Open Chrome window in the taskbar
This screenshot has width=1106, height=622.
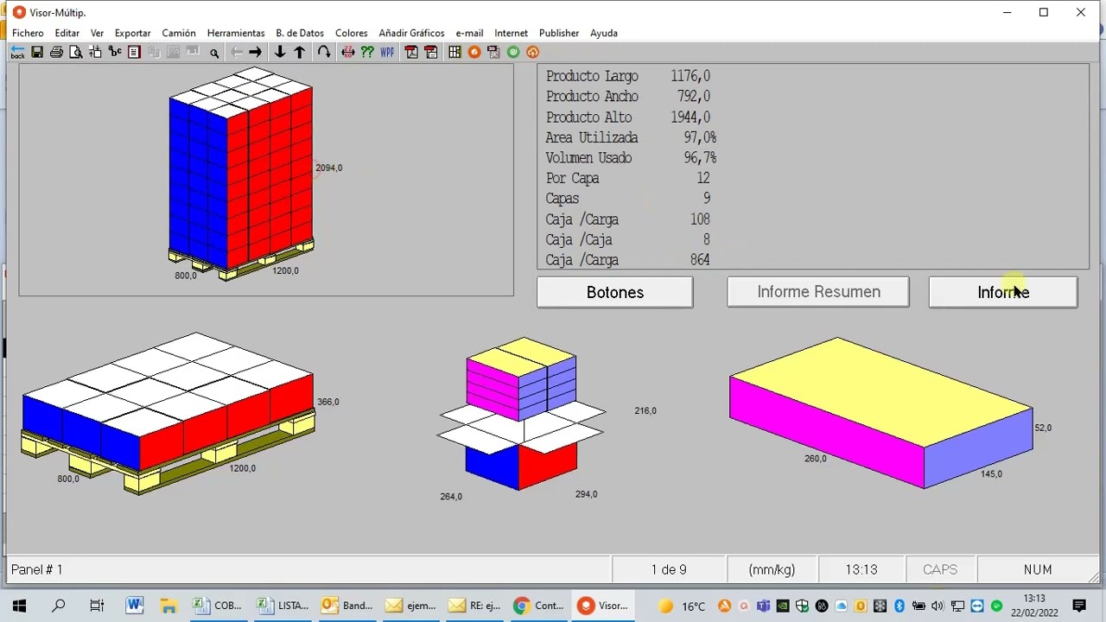538,606
